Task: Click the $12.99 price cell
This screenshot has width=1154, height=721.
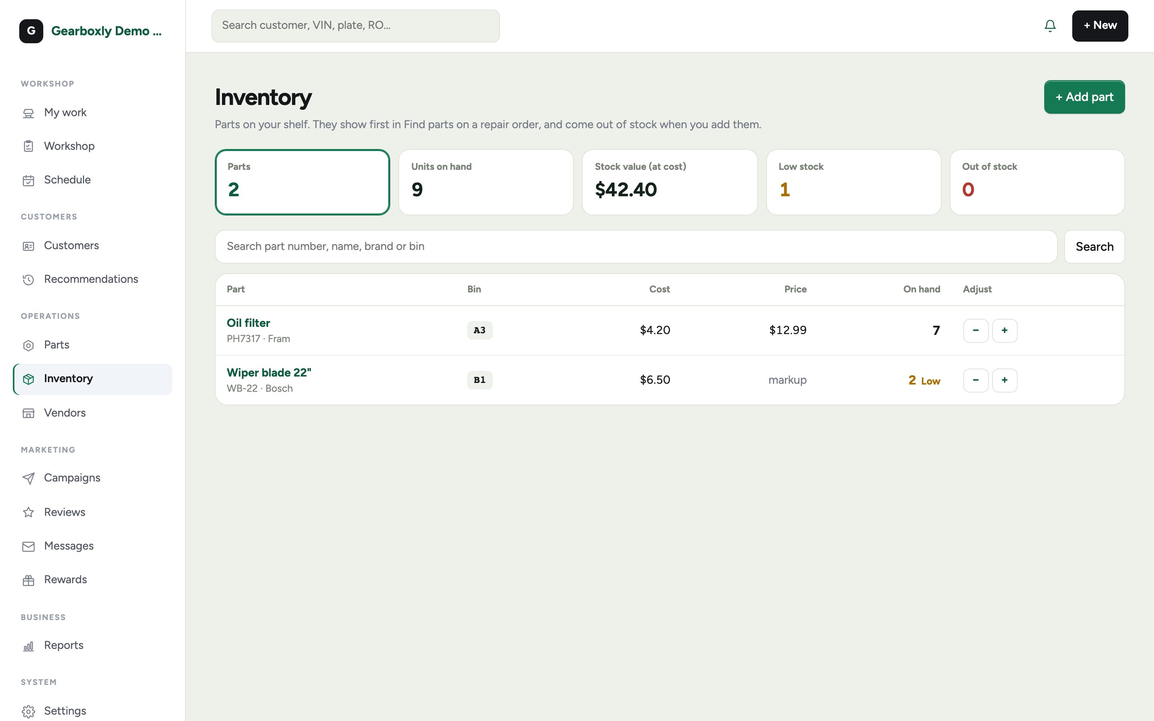Action: click(787, 330)
